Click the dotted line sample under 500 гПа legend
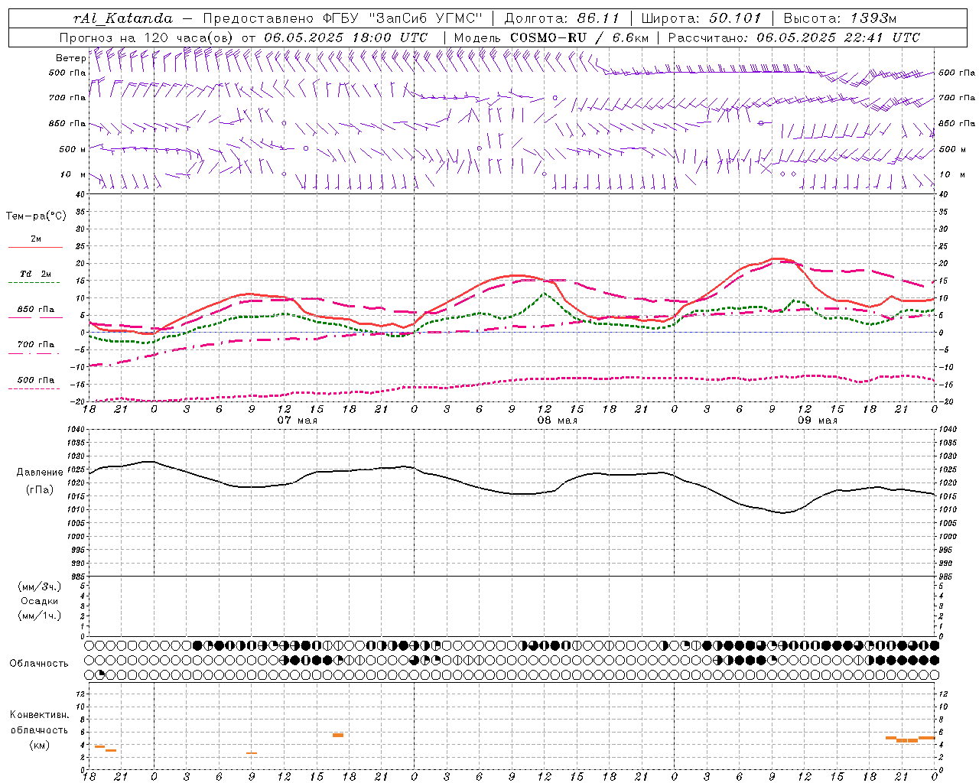979x783 pixels. tap(34, 388)
